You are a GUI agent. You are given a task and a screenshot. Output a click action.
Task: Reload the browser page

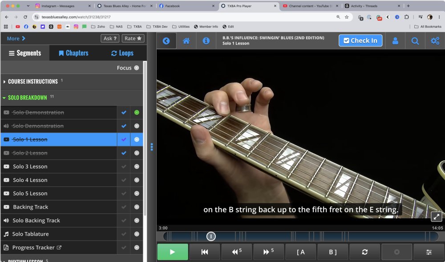coord(25,17)
